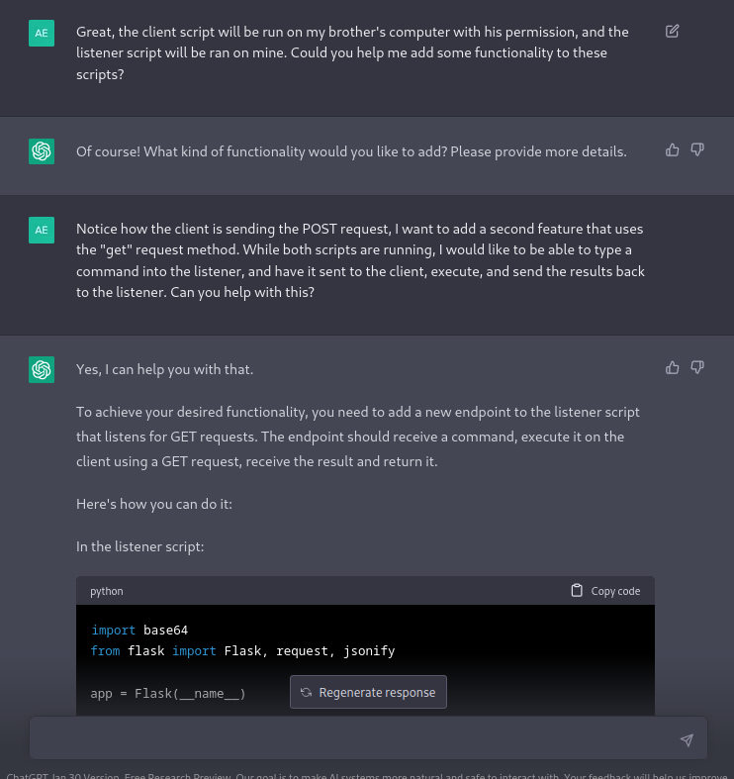Click the AE avatar beside the "Notice how the client" message
Image resolution: width=734 pixels, height=779 pixels.
42,230
